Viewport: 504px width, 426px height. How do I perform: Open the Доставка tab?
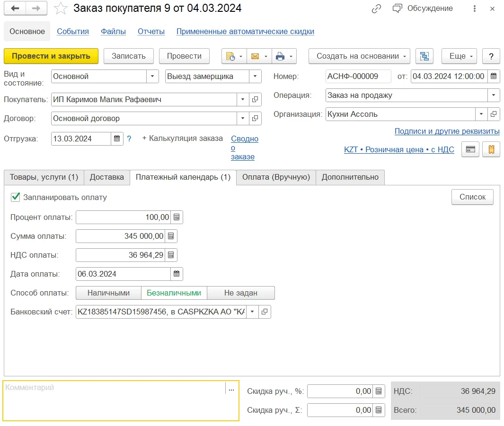click(106, 177)
